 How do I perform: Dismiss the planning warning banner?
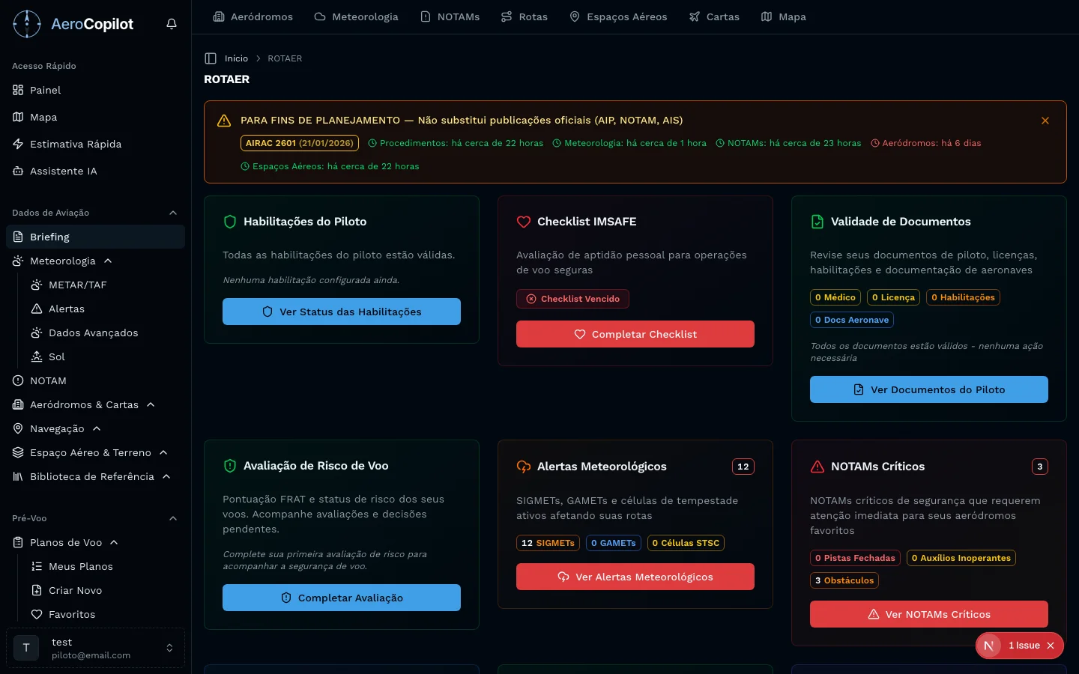click(x=1045, y=121)
